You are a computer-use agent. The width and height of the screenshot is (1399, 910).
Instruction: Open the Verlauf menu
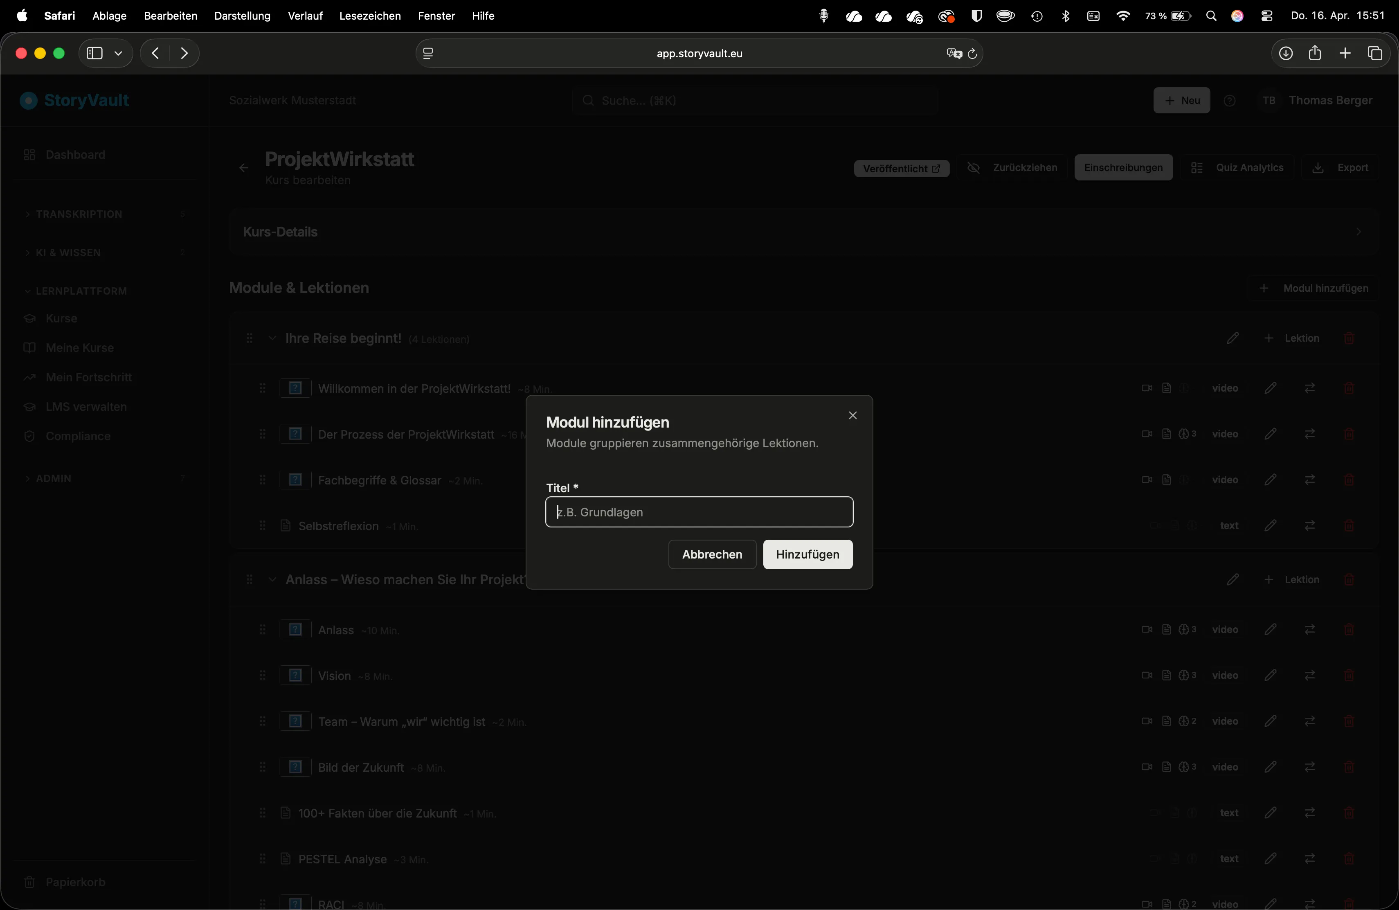tap(305, 16)
